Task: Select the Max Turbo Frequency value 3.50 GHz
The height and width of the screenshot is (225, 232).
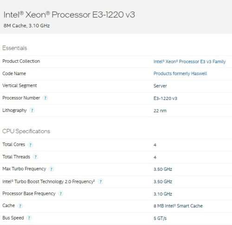Action: [163, 169]
